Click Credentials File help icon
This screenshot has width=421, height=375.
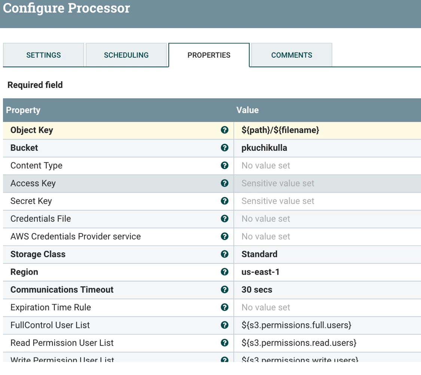point(225,219)
